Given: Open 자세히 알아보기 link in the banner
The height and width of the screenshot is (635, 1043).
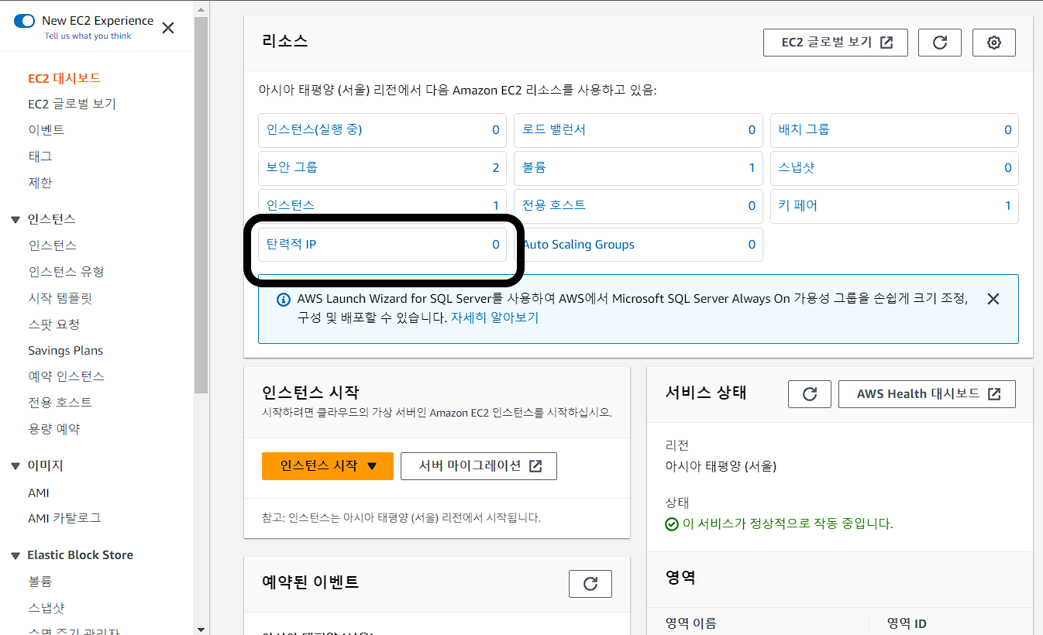Looking at the screenshot, I should click(x=494, y=317).
